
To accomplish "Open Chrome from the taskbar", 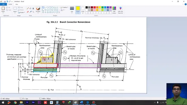I will [x=15, y=102].
